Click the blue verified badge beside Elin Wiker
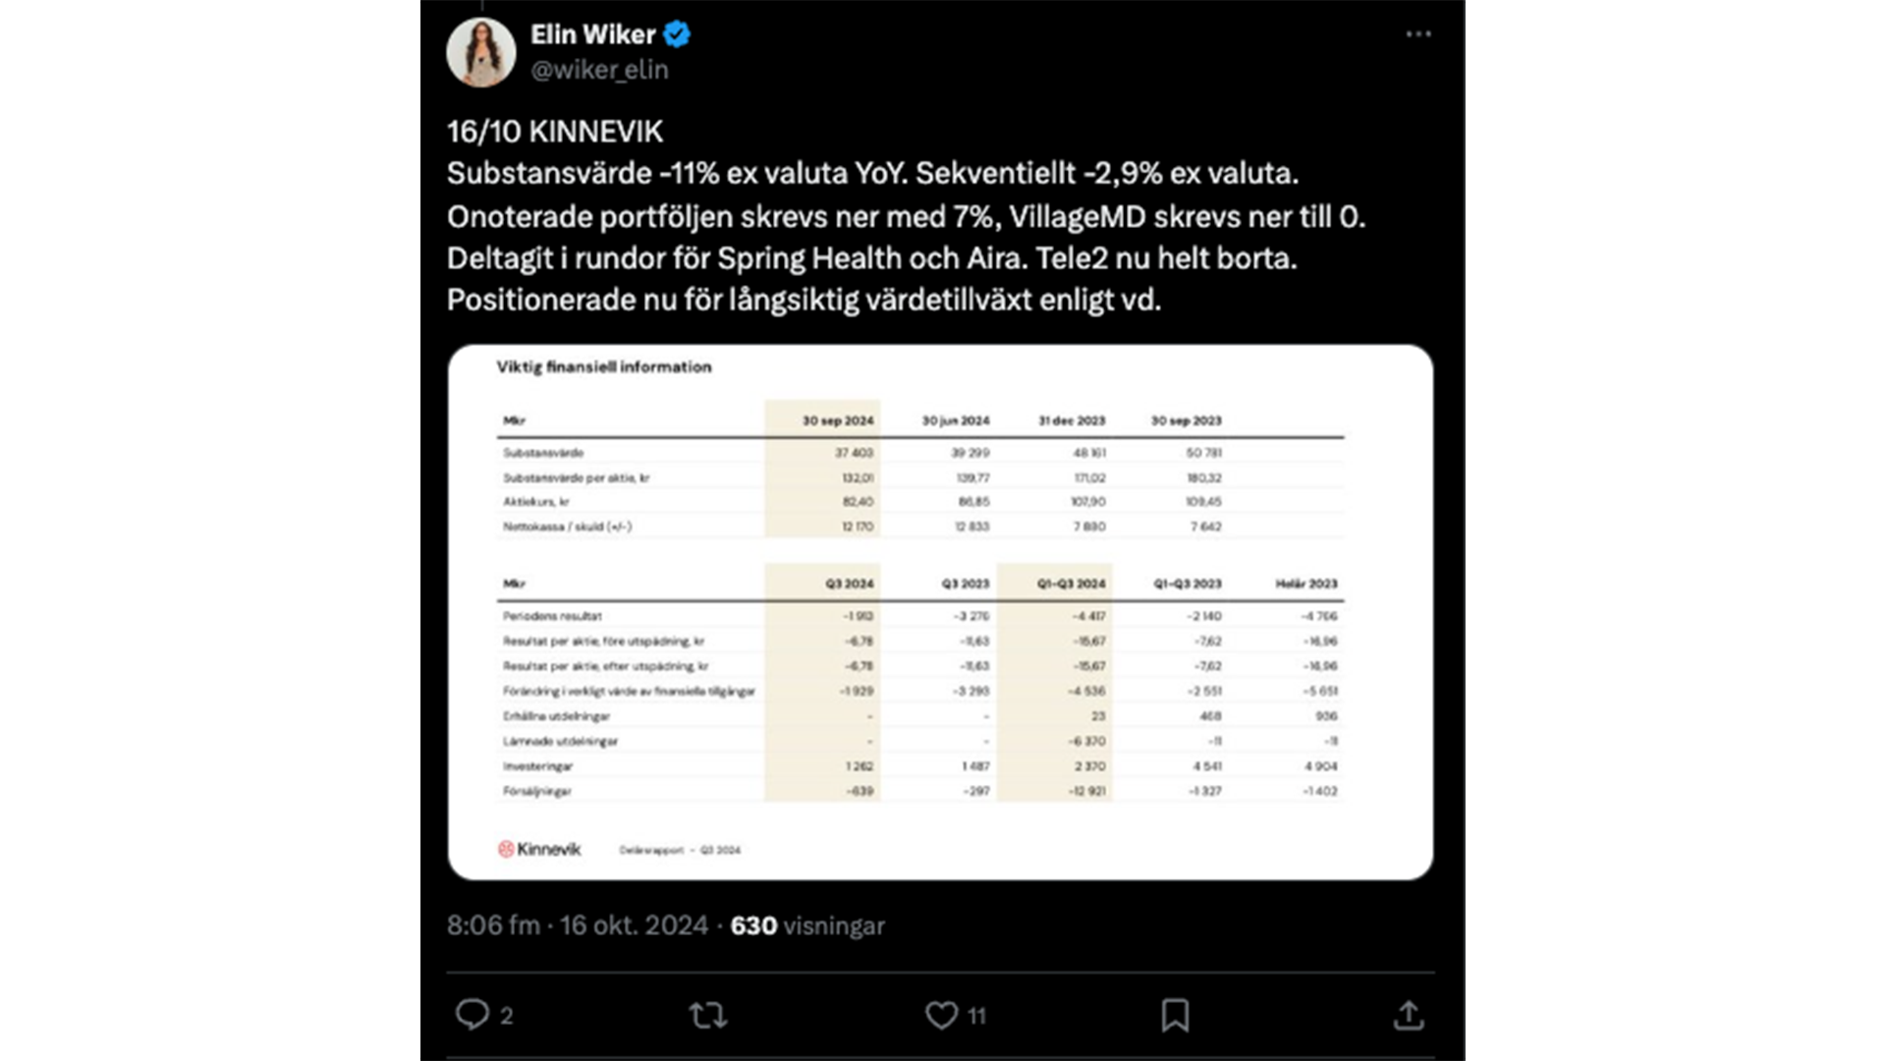 tap(677, 34)
